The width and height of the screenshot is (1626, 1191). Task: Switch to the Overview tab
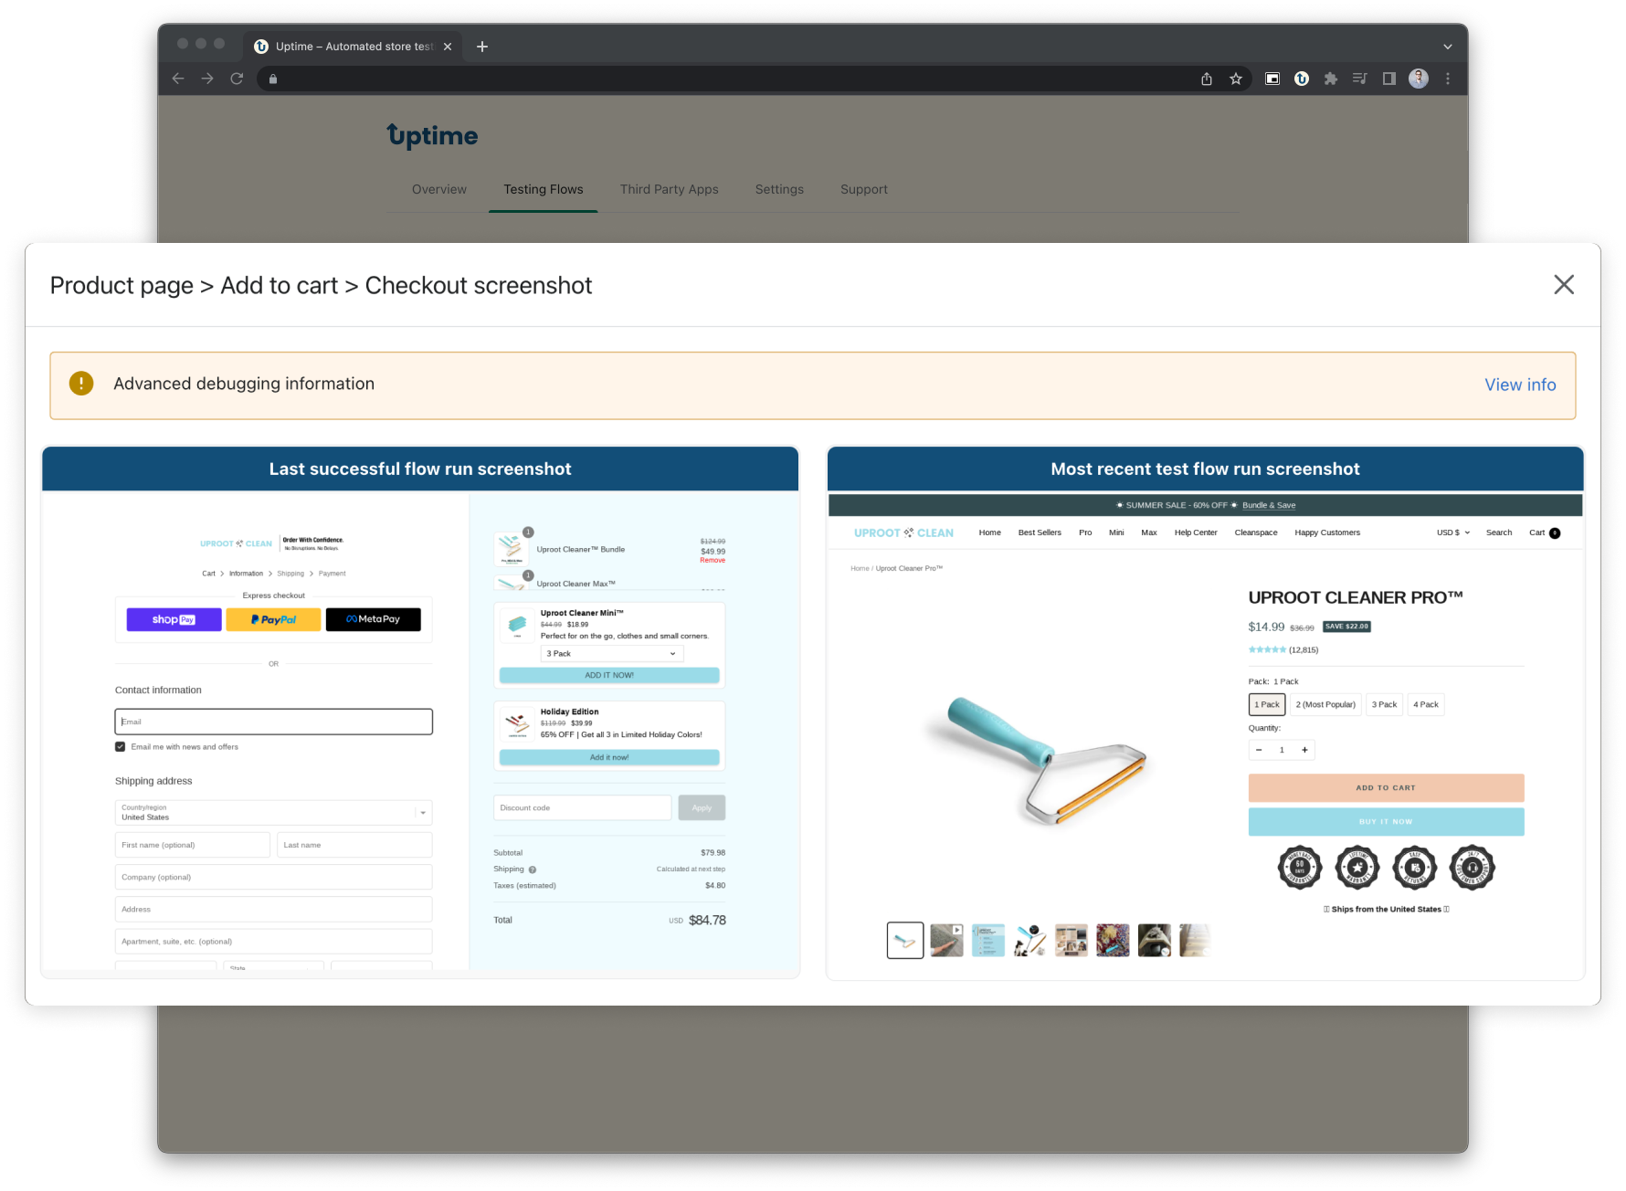pos(439,189)
